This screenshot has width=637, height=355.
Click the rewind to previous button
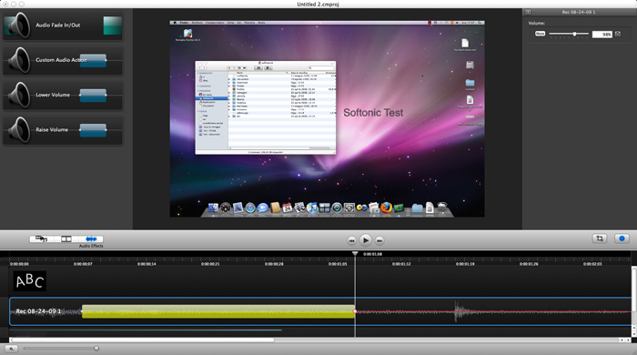point(352,240)
